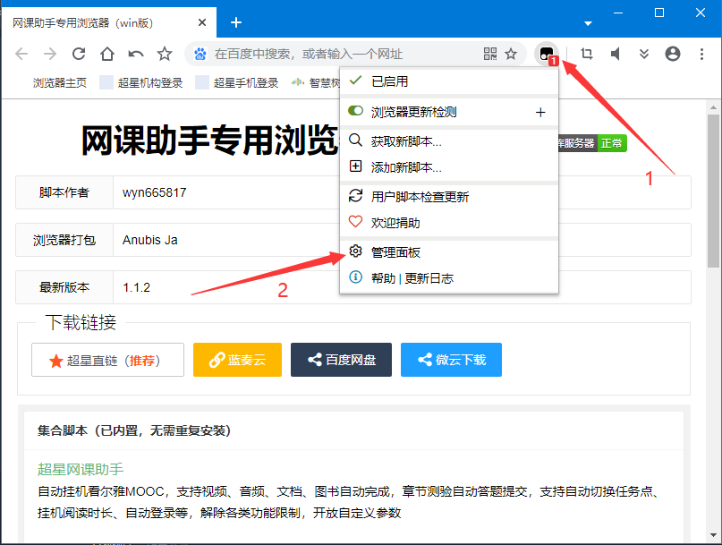This screenshot has height=545, width=722.
Task: Choose 用户脚本检查更新 menu entry
Action: click(x=449, y=197)
